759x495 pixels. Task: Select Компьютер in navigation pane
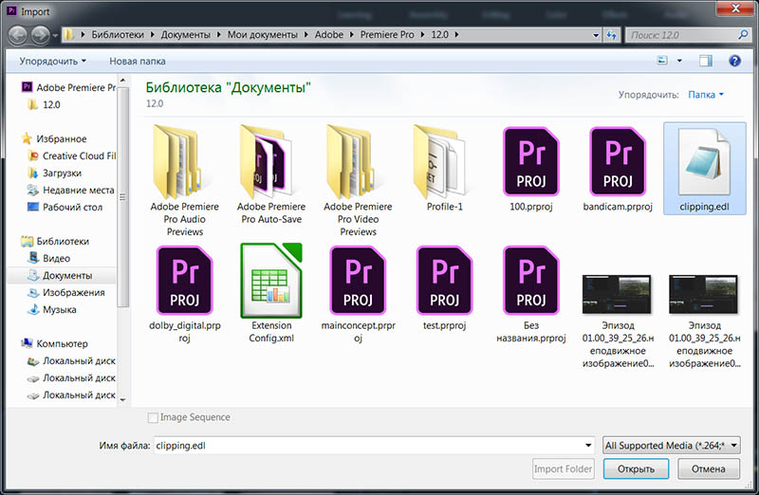(x=55, y=343)
